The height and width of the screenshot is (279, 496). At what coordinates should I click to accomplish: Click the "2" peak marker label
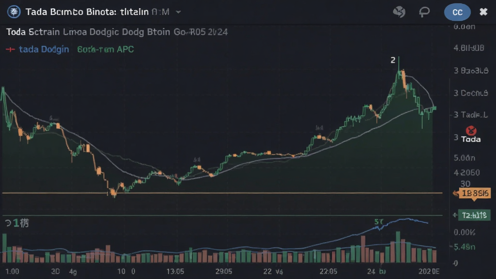[393, 60]
